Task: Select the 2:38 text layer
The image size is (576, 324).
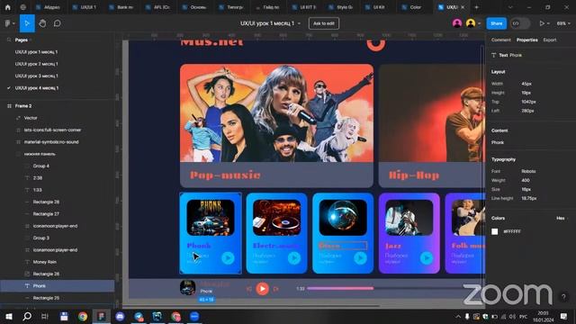Action: pyautogui.click(x=38, y=178)
